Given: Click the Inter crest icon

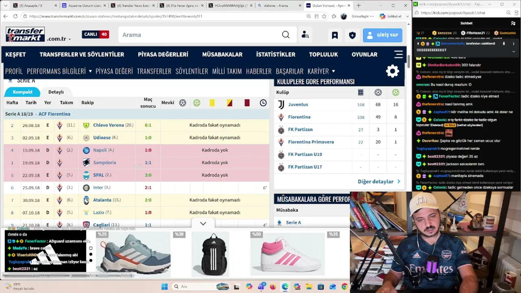Looking at the screenshot, I should (x=86, y=188).
